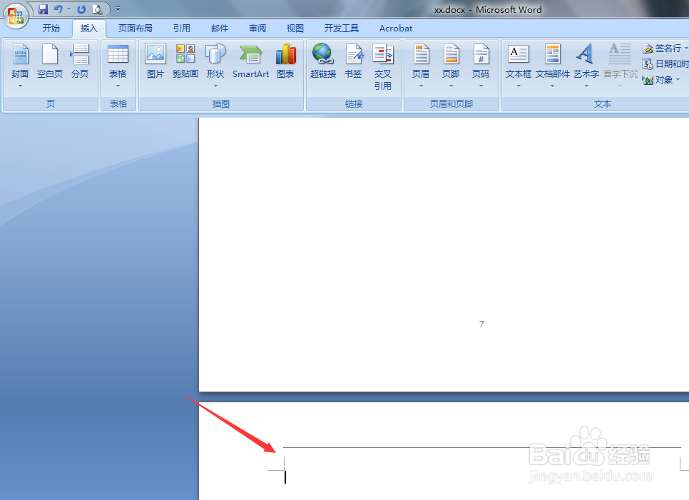Open the Acrobat tab

point(396,28)
